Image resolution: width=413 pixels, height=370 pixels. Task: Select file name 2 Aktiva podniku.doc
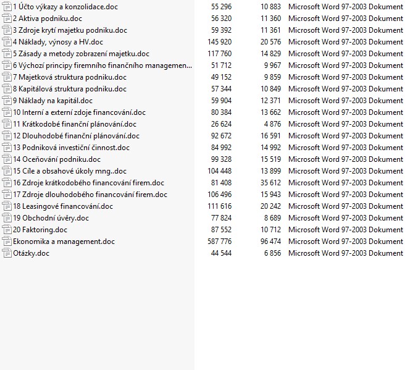point(48,19)
